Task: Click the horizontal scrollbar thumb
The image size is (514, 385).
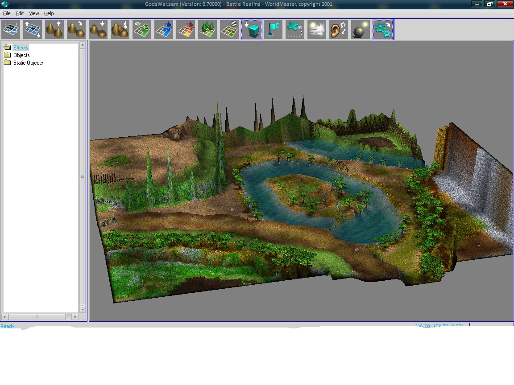Action: [37, 317]
